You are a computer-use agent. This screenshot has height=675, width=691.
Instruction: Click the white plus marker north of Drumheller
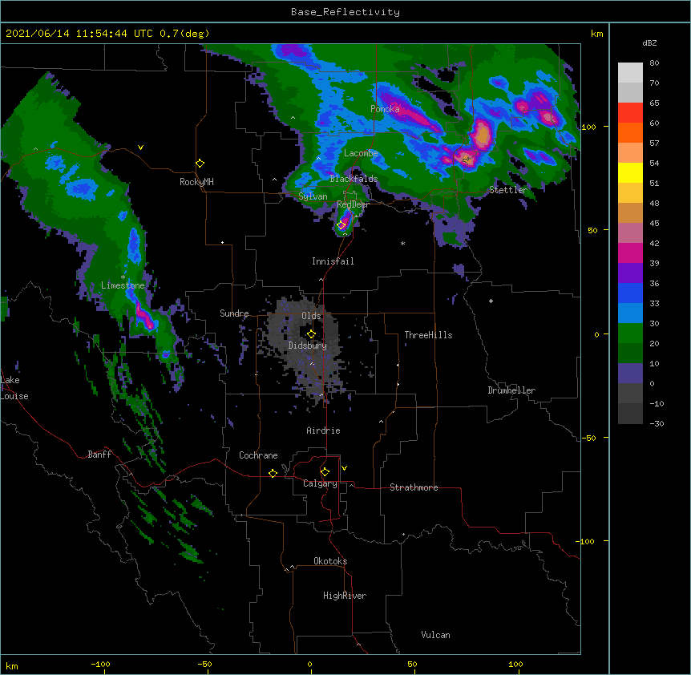(491, 301)
